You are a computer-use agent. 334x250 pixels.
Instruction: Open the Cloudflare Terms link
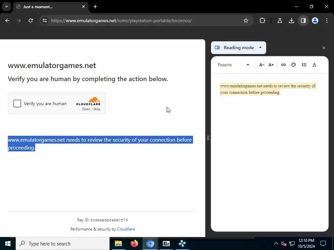tap(97, 109)
